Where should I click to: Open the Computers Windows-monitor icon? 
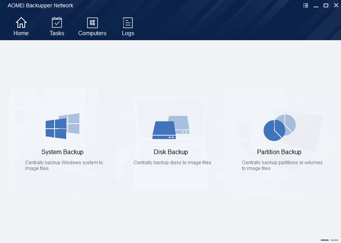coord(93,23)
